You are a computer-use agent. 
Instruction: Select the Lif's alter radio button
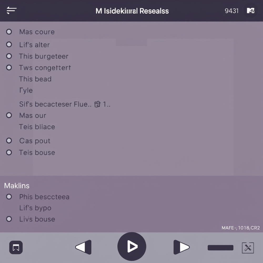(x=9, y=44)
